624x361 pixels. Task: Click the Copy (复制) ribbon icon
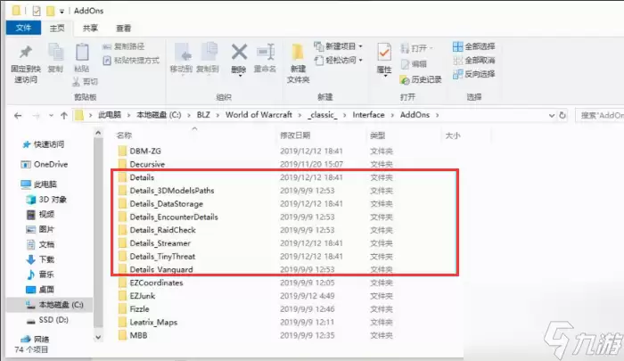(x=55, y=53)
